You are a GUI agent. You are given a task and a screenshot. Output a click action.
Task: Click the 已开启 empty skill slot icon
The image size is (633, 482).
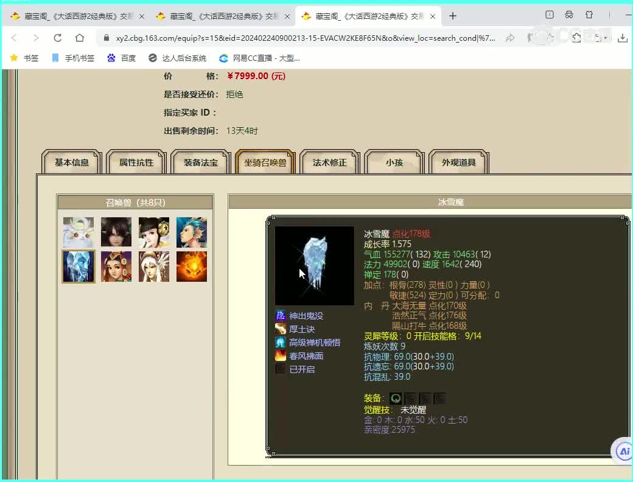[x=281, y=369]
